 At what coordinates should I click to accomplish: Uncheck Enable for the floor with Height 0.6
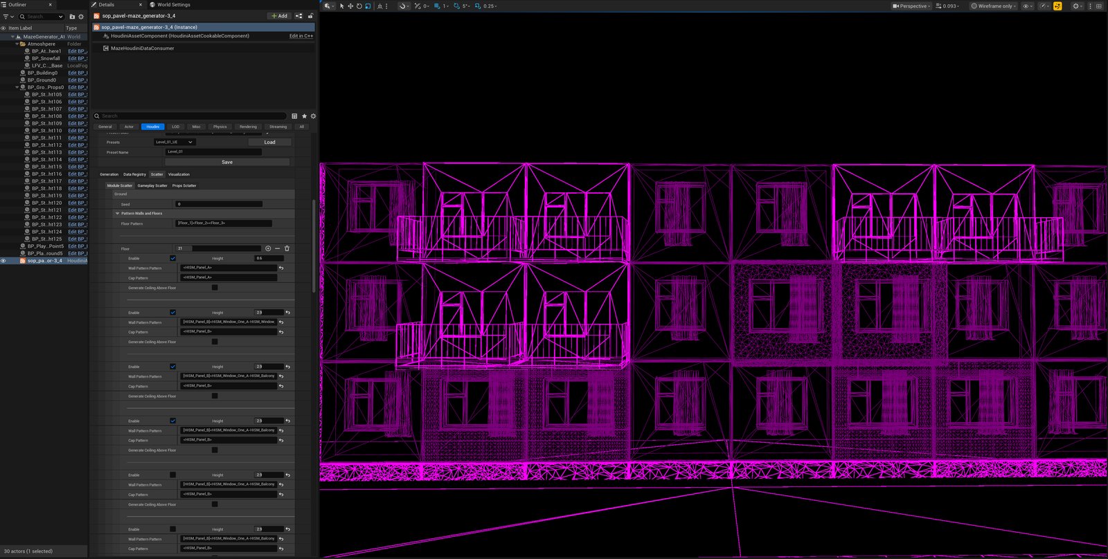(173, 258)
